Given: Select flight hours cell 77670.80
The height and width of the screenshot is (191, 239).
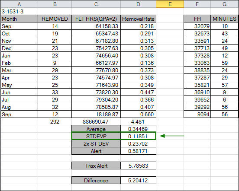Looking at the screenshot, I should 96,70.
